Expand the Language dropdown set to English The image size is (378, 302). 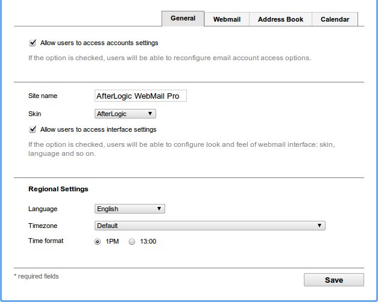pos(130,209)
